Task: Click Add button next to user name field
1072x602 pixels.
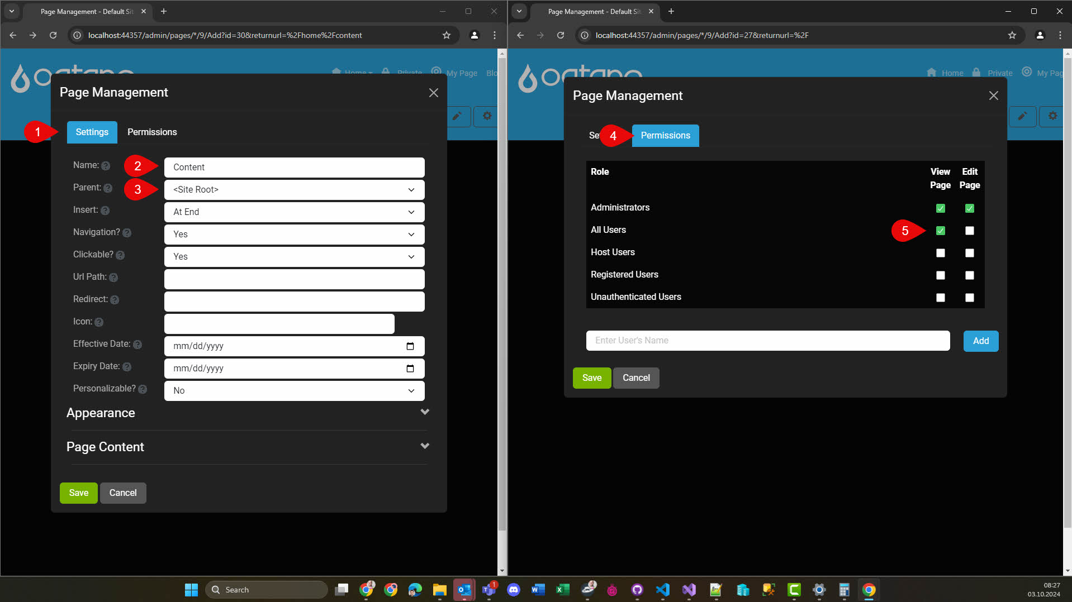Action: point(980,341)
